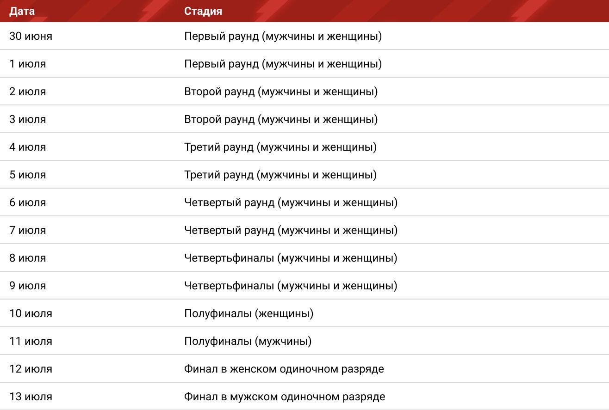Click the "Стадия" column header

(203, 11)
